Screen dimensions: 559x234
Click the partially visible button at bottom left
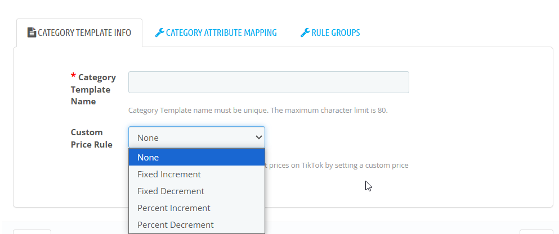(x=32, y=232)
